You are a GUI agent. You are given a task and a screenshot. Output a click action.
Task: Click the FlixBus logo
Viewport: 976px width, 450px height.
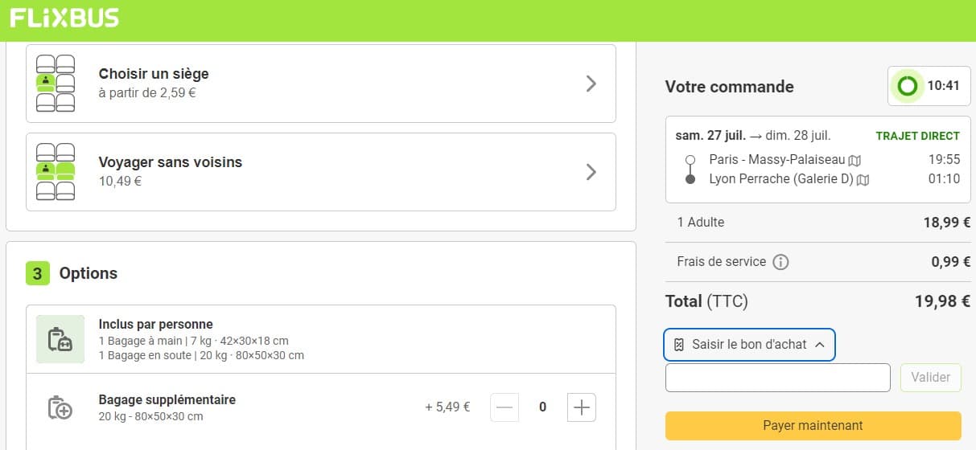point(64,18)
